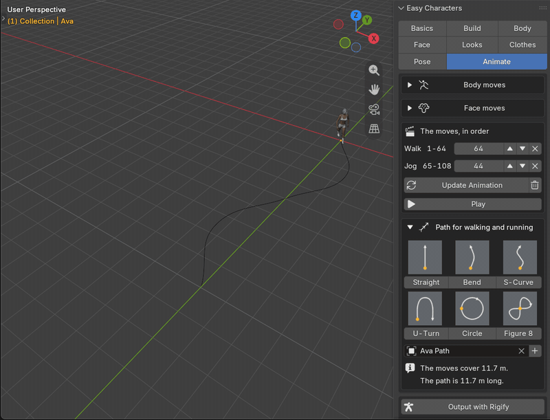Image resolution: width=550 pixels, height=420 pixels.
Task: Click 'The moves cover 11.7 m.' text
Action: click(x=464, y=368)
